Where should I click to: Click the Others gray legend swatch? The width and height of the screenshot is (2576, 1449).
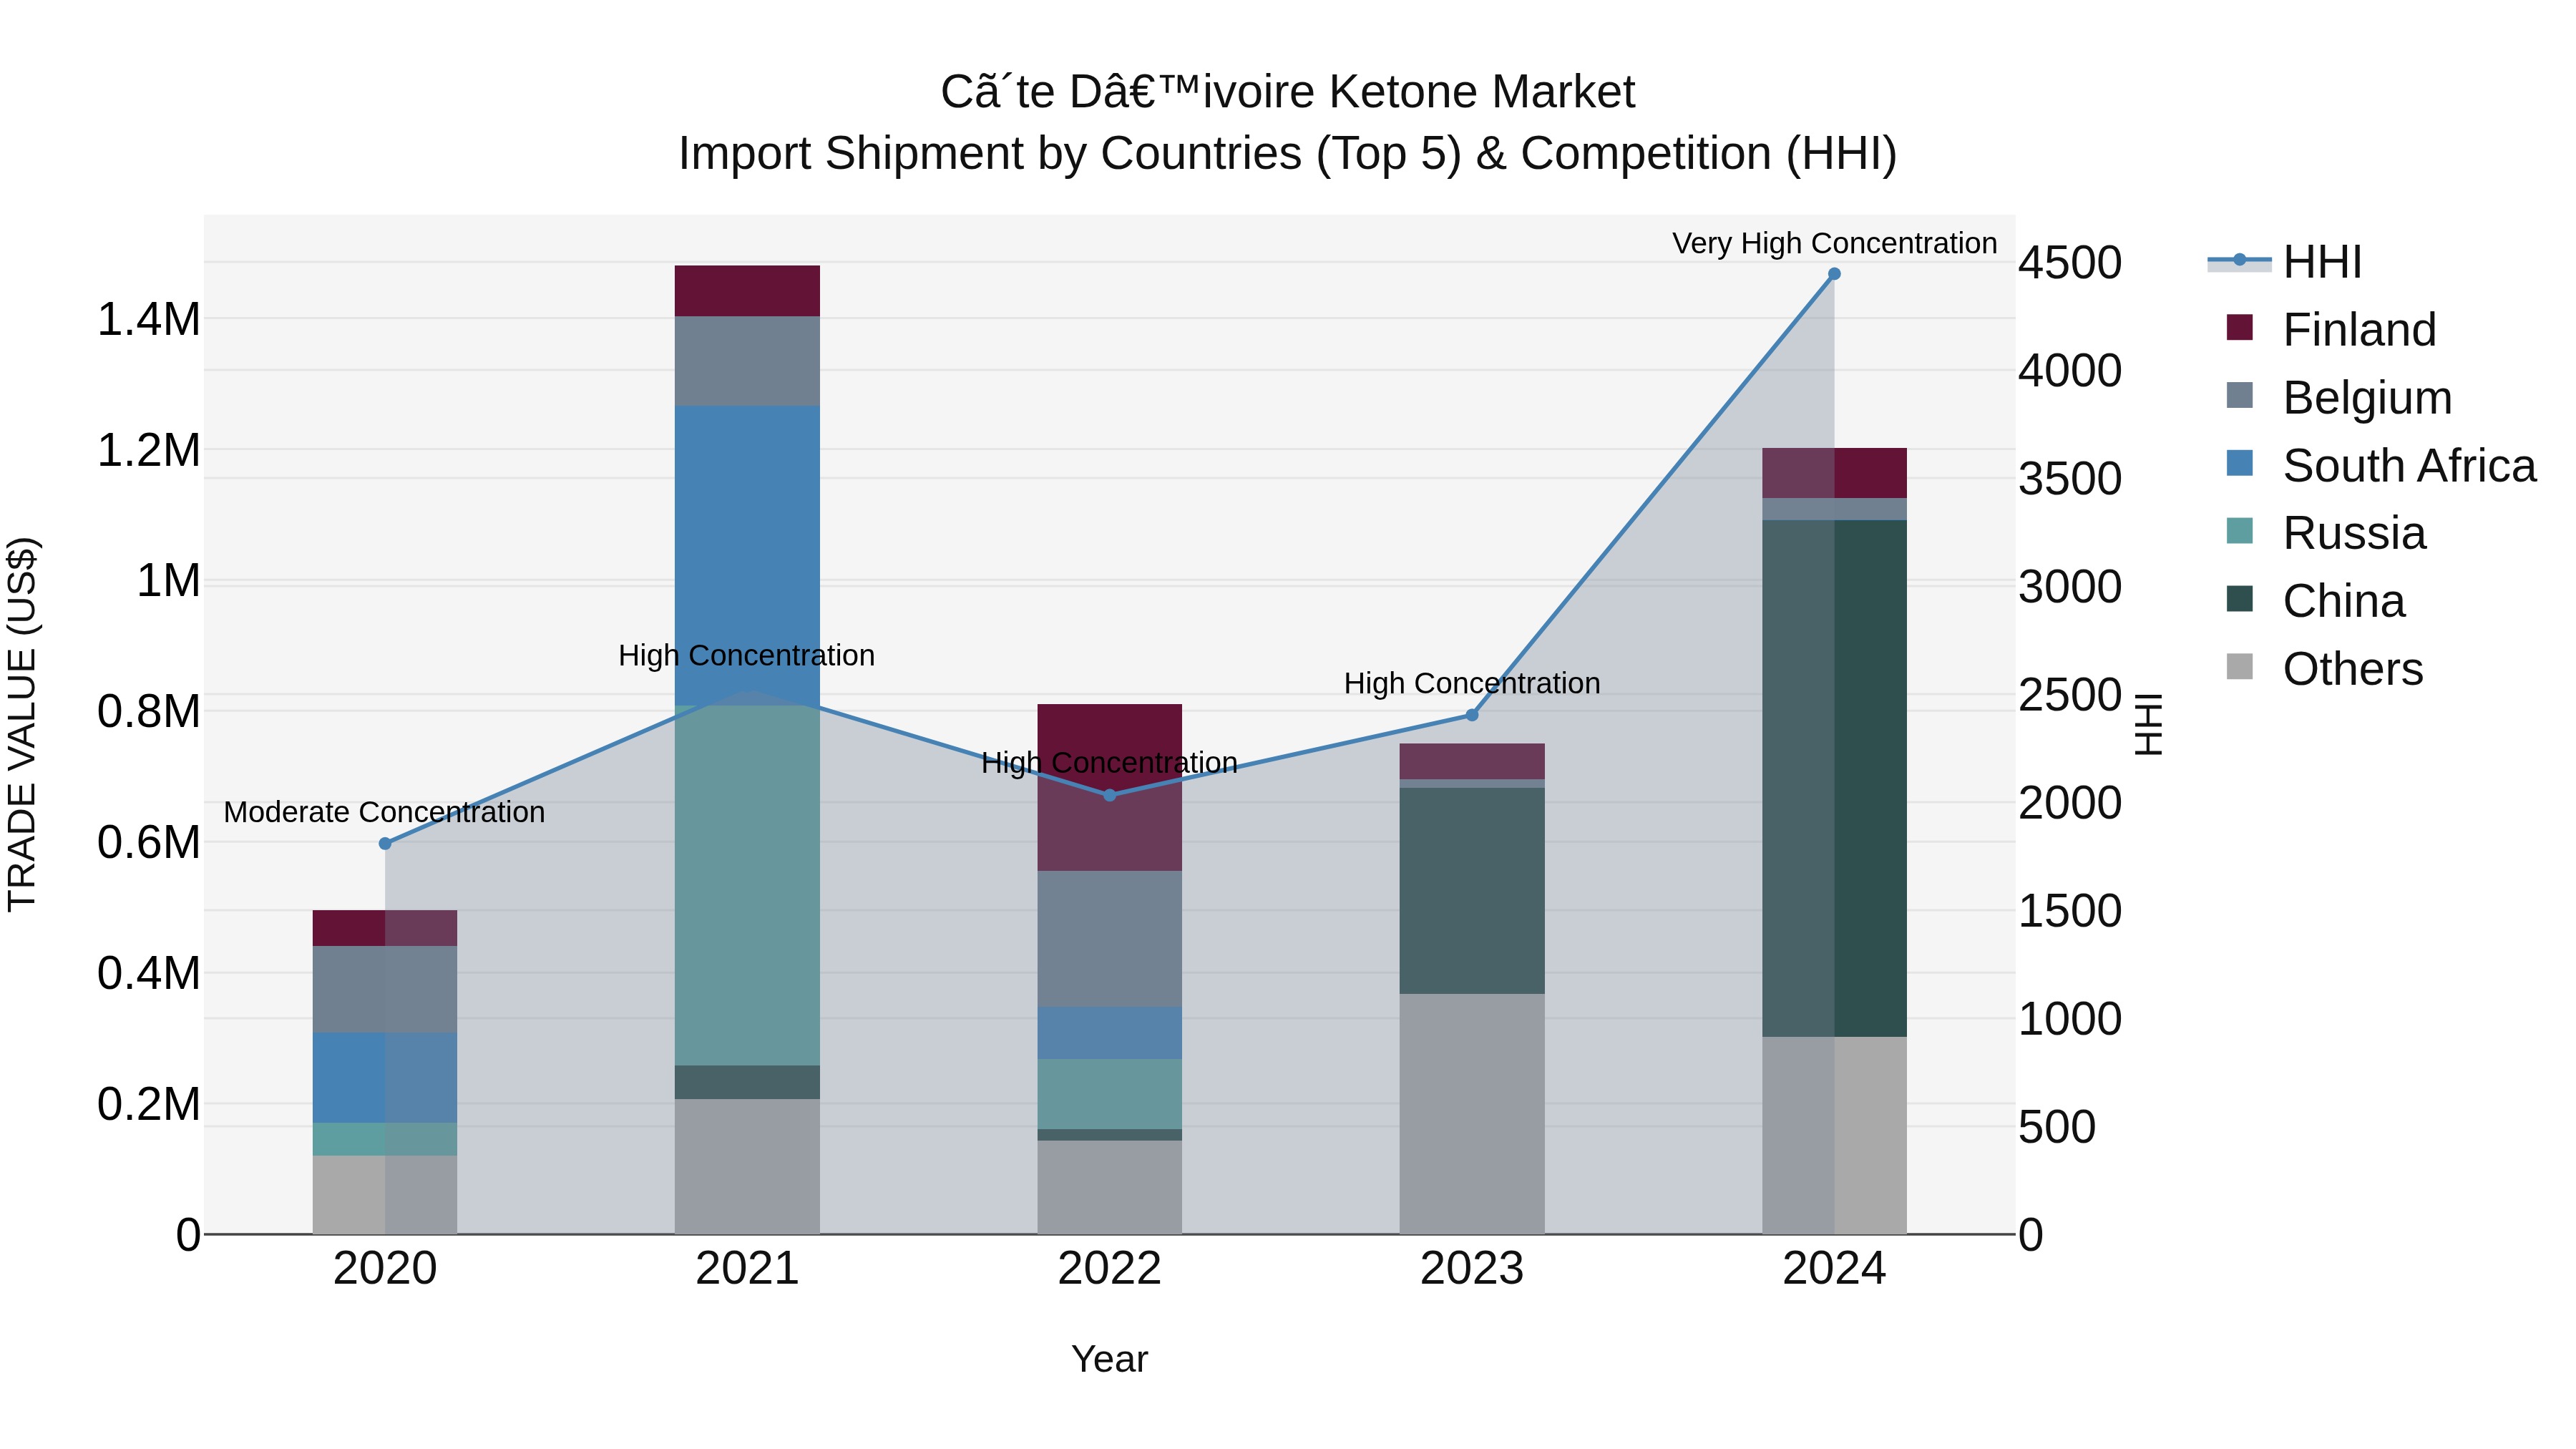pyautogui.click(x=2240, y=667)
